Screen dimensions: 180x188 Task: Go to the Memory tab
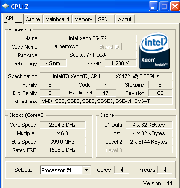pos(83,19)
